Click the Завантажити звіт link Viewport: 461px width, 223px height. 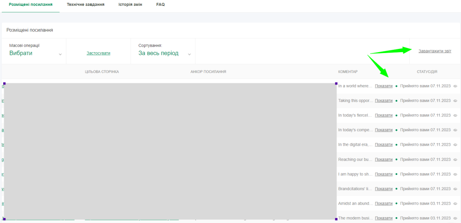(x=434, y=51)
